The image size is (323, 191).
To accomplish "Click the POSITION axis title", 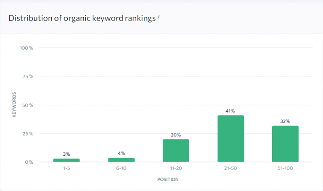I will pos(168,180).
